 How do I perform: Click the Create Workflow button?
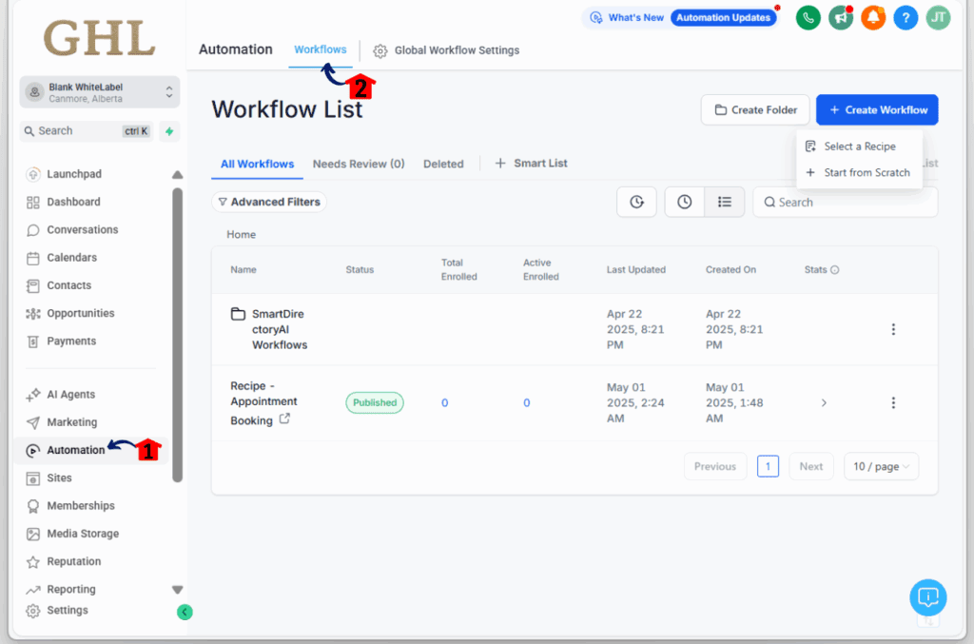[x=877, y=110]
